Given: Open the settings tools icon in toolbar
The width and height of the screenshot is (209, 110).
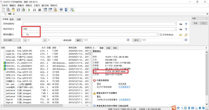Looking at the screenshot, I should 72,10.
